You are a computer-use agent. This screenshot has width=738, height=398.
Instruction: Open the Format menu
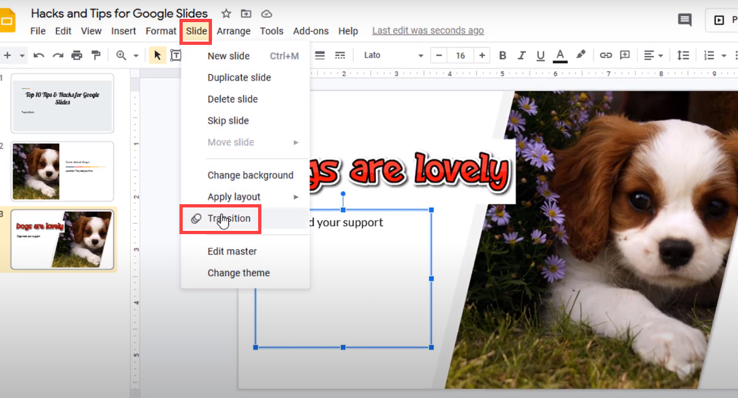click(x=161, y=31)
